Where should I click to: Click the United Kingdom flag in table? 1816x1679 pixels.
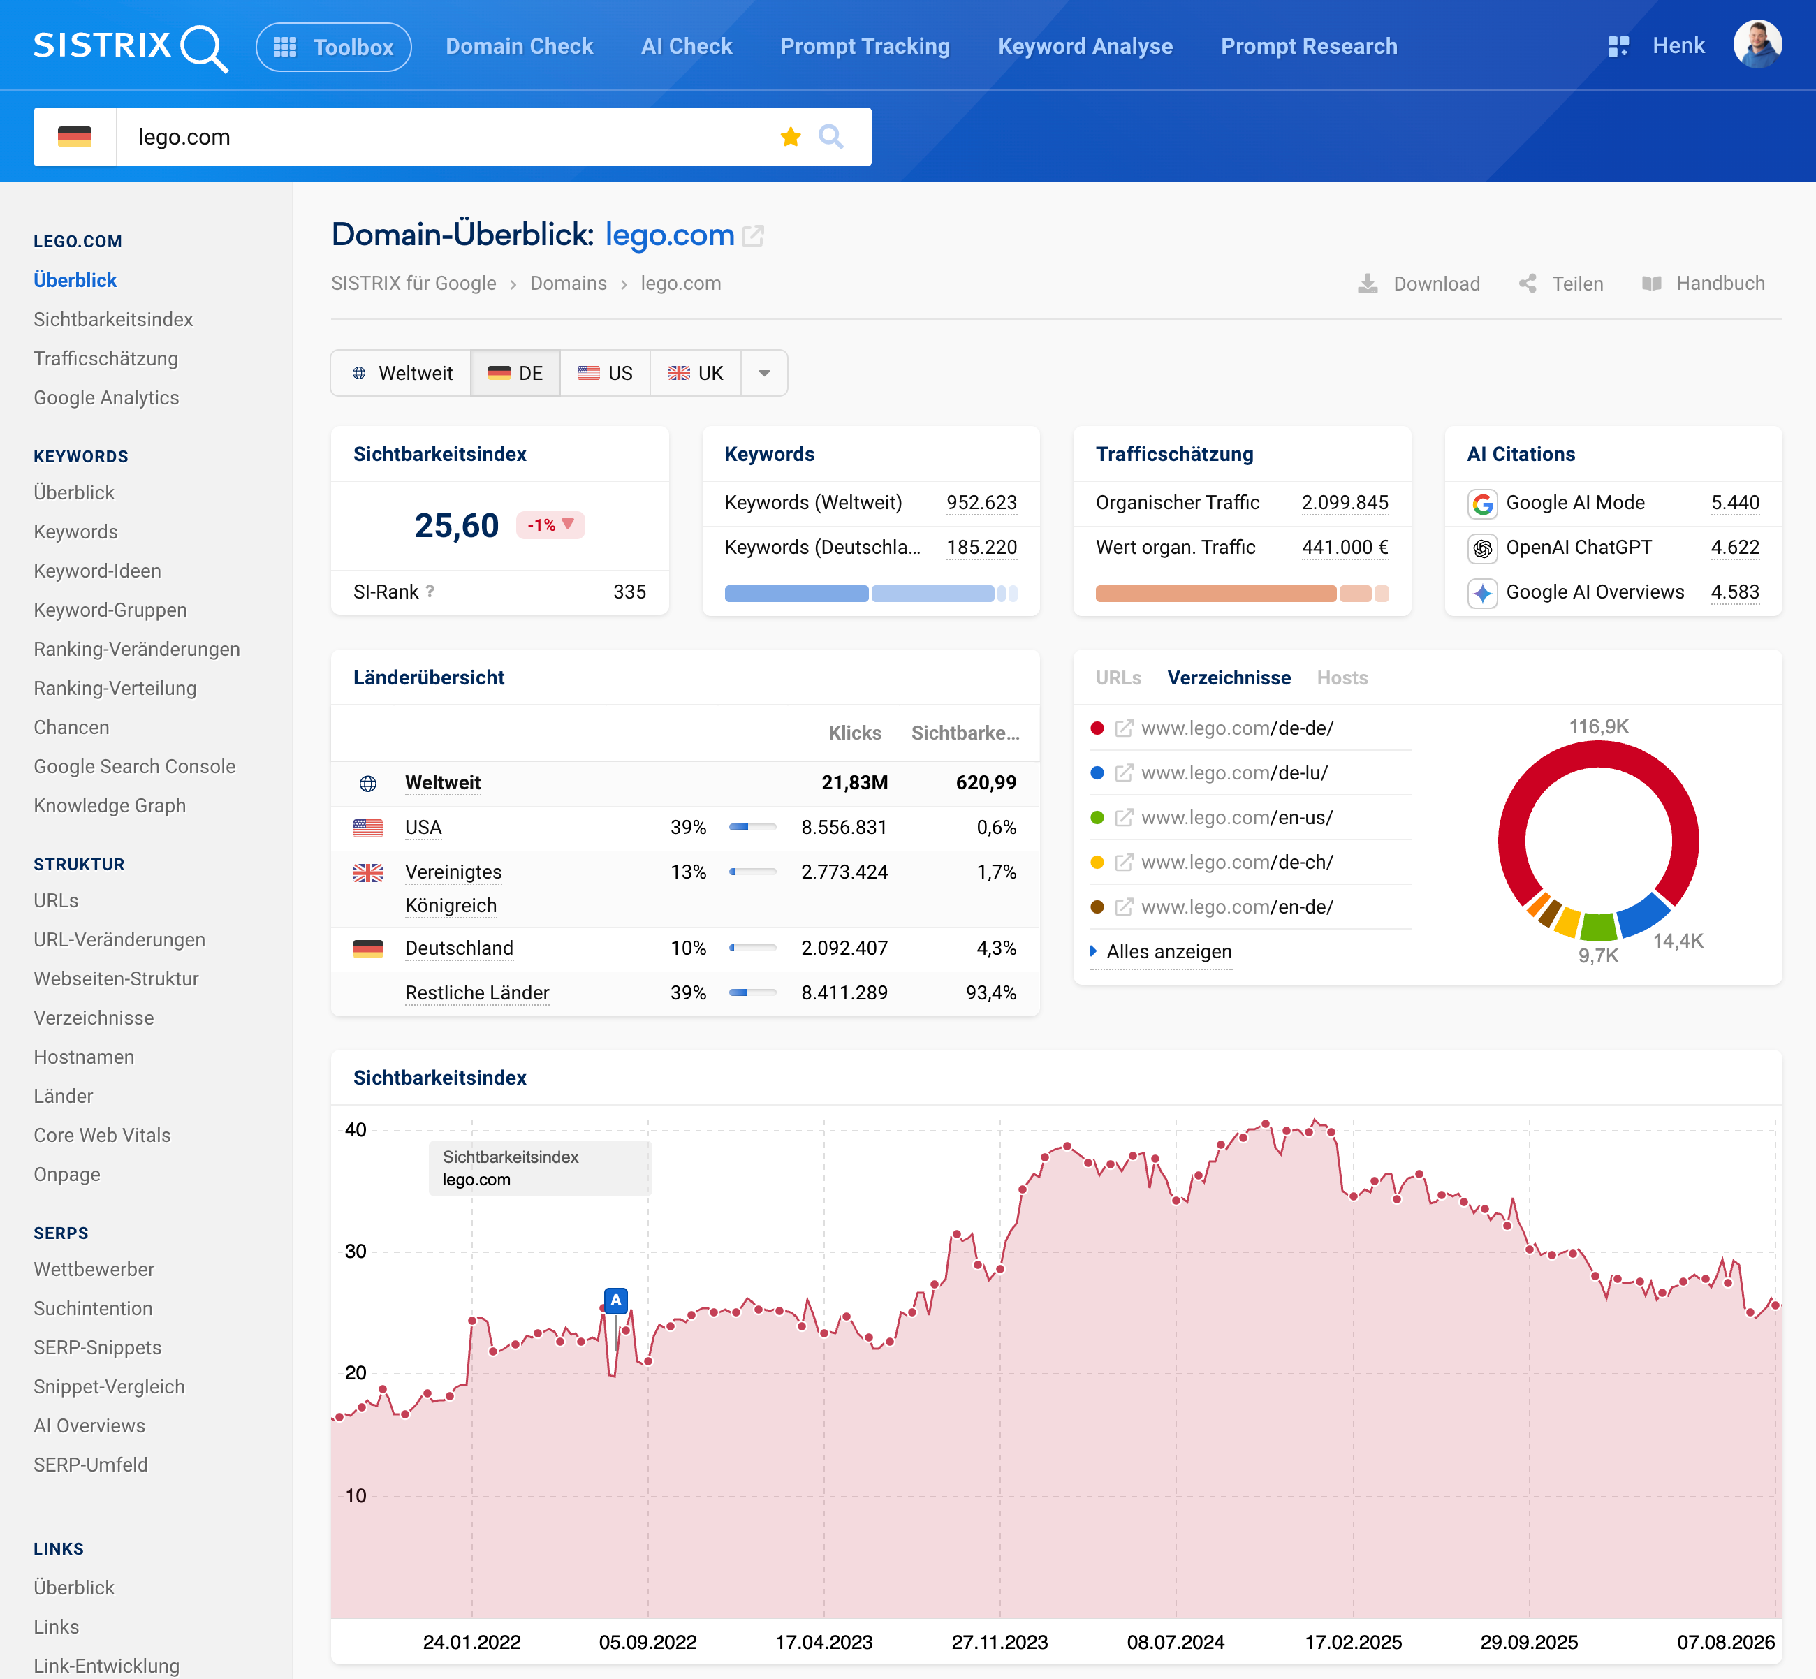click(x=368, y=872)
